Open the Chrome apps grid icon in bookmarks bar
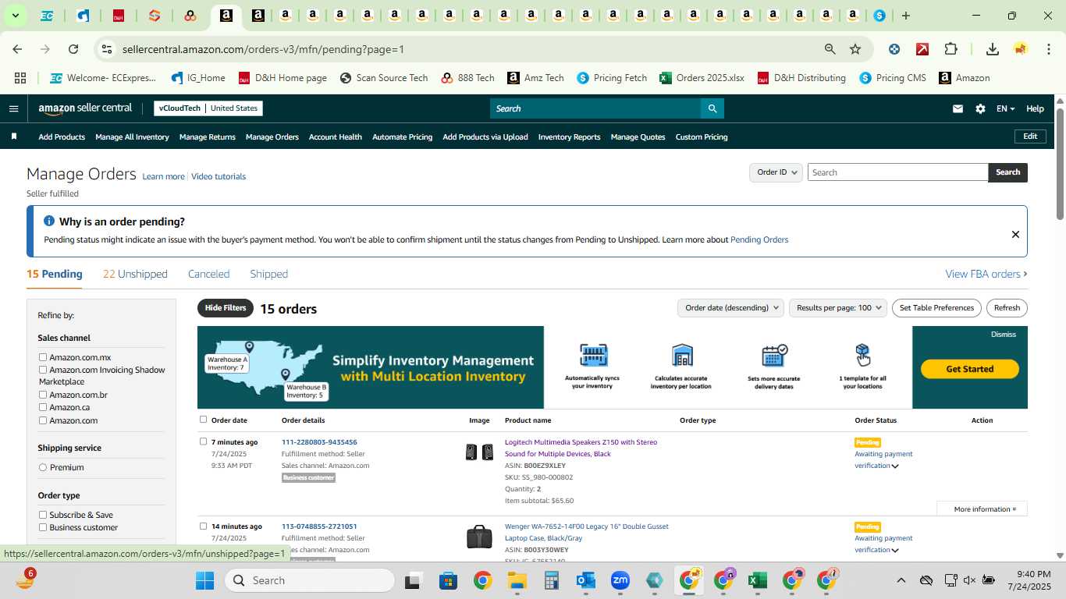 (x=20, y=78)
